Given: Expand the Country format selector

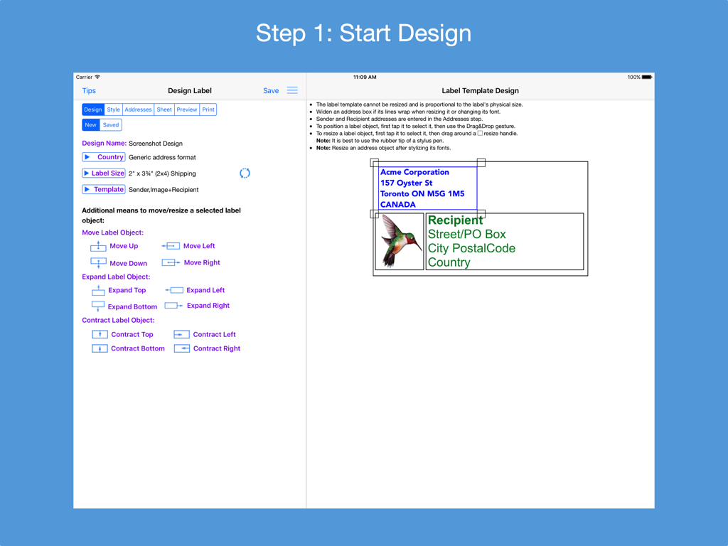Looking at the screenshot, I should [103, 156].
